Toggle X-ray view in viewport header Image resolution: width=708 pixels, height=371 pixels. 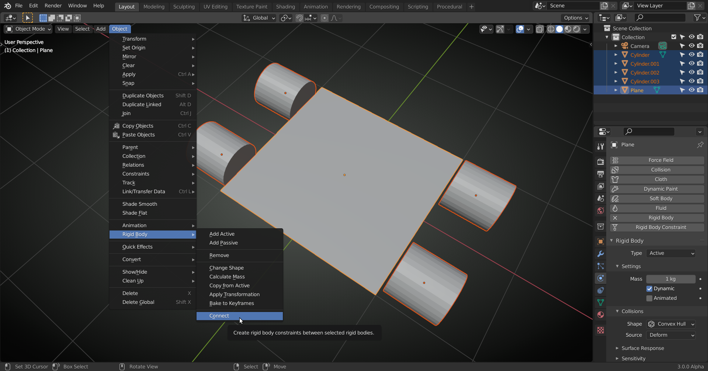coord(540,29)
